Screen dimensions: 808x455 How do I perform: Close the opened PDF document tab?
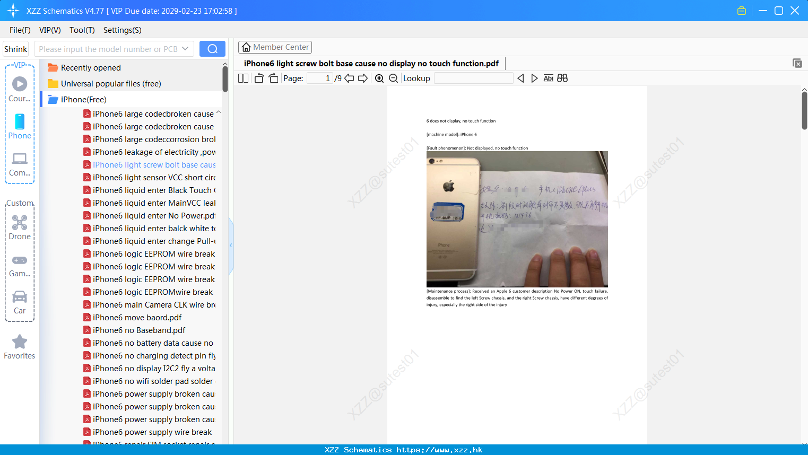coord(797,63)
